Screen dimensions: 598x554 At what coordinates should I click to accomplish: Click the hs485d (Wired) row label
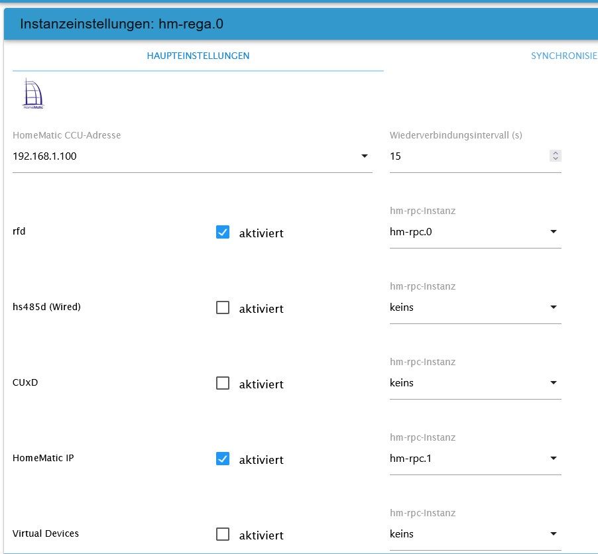[46, 307]
